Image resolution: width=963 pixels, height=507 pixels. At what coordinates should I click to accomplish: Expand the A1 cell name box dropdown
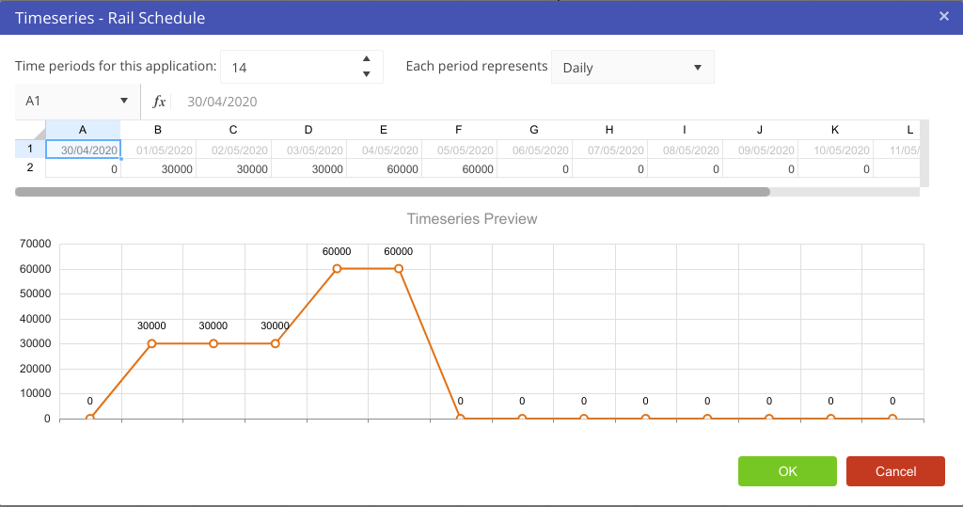[124, 102]
